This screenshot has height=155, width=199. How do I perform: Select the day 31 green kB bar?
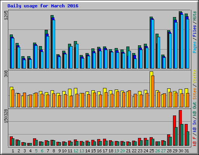pyautogui.click(x=188, y=139)
